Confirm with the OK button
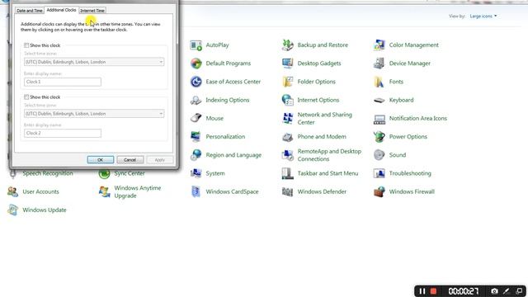Viewport: 528px width, 297px height. (x=101, y=160)
